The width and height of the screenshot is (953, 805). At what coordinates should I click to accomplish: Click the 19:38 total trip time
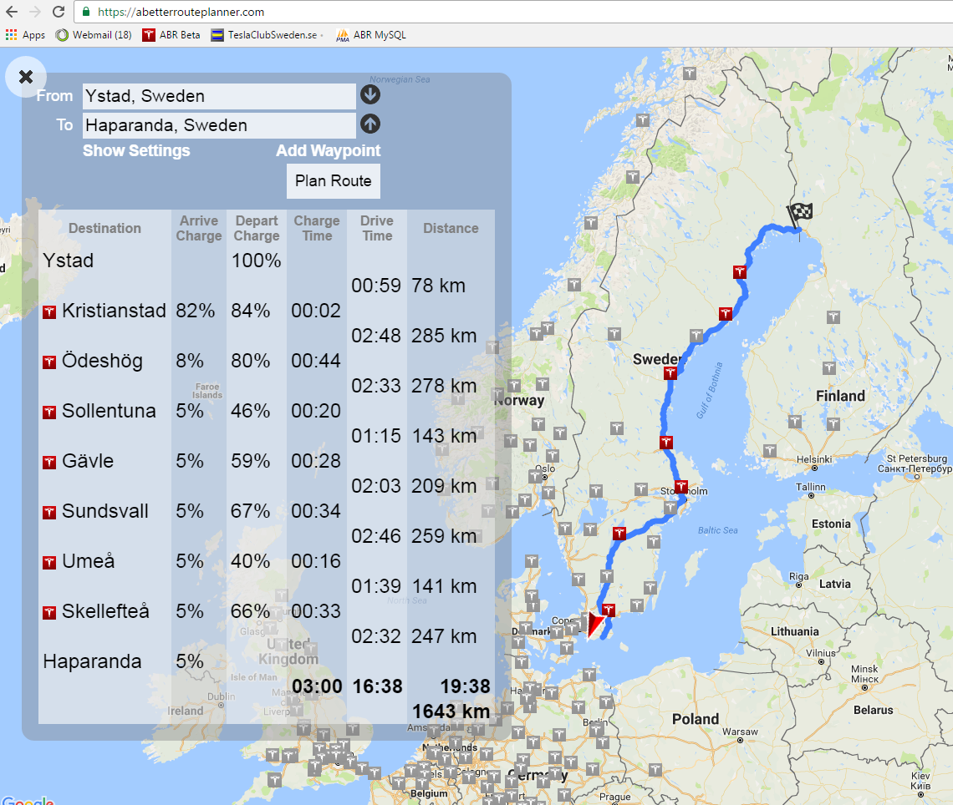(465, 686)
